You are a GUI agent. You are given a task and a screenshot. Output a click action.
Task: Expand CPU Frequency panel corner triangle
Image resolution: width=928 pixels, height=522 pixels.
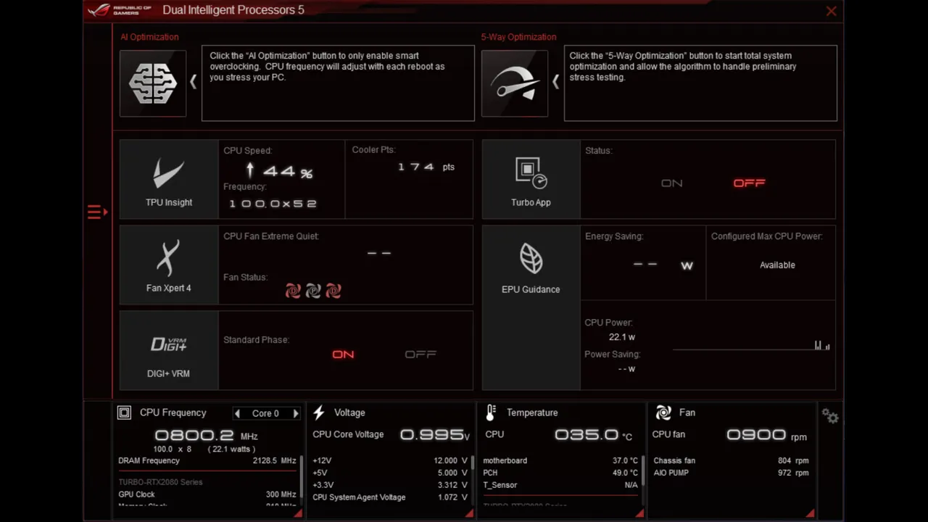click(298, 513)
